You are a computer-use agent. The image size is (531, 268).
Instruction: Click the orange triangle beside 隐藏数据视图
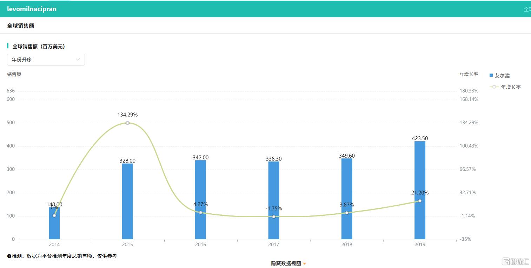point(304,264)
